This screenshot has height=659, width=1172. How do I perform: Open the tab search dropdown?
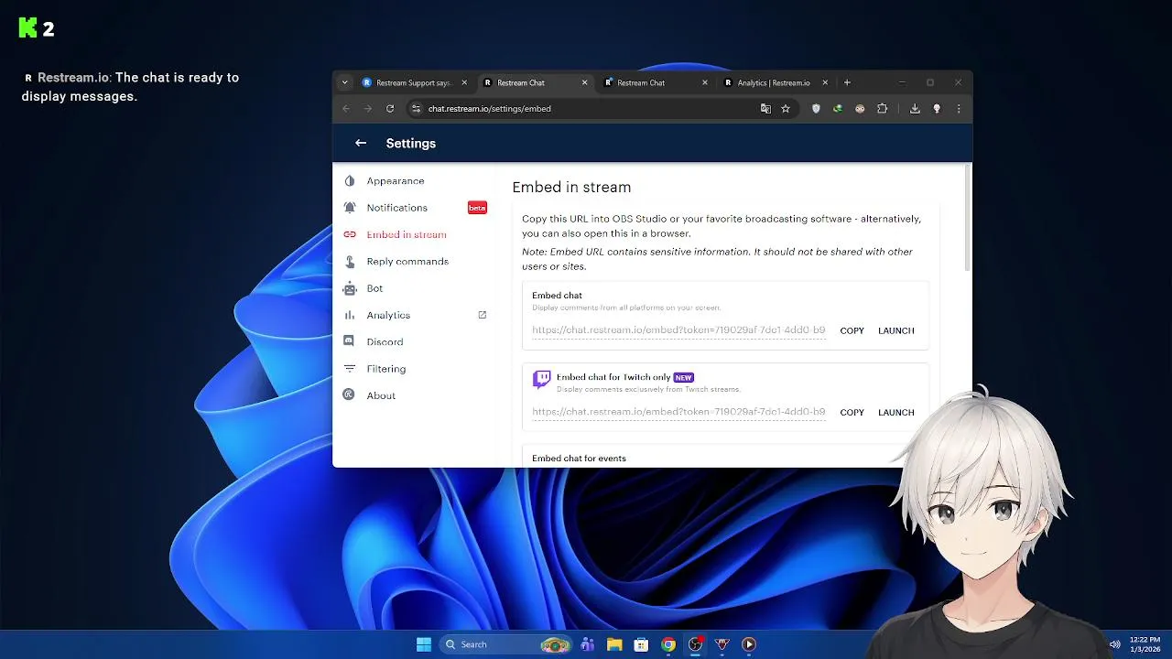pyautogui.click(x=345, y=82)
